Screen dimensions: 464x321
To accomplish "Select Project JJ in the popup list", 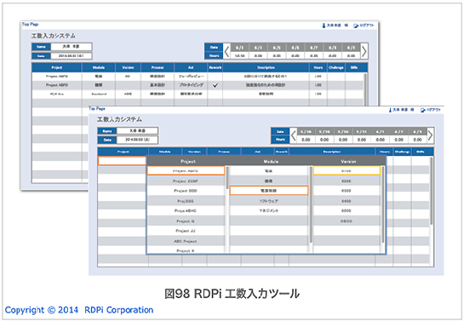I will [186, 231].
